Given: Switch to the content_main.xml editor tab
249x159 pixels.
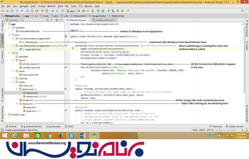Looking at the screenshot, I should point(104,19).
